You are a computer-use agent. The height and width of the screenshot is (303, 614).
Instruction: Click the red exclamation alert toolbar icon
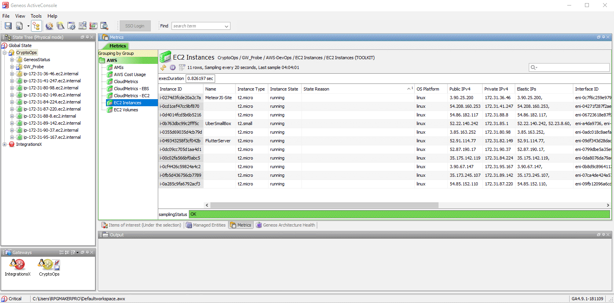coord(93,26)
